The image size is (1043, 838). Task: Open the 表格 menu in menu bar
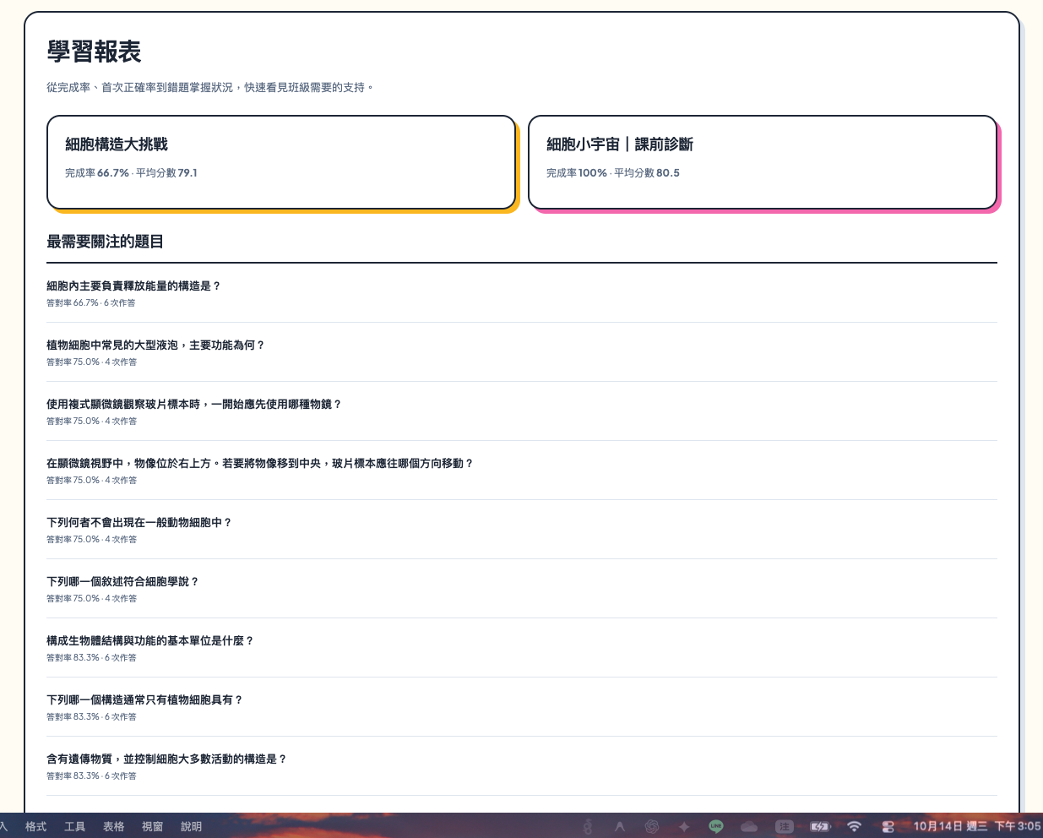pyautogui.click(x=113, y=826)
